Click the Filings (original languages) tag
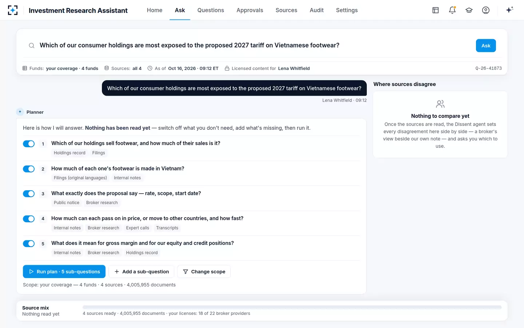The width and height of the screenshot is (524, 328). click(x=80, y=178)
